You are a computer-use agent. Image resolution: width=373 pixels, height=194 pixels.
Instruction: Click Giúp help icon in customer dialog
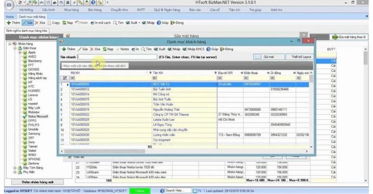tap(208, 49)
